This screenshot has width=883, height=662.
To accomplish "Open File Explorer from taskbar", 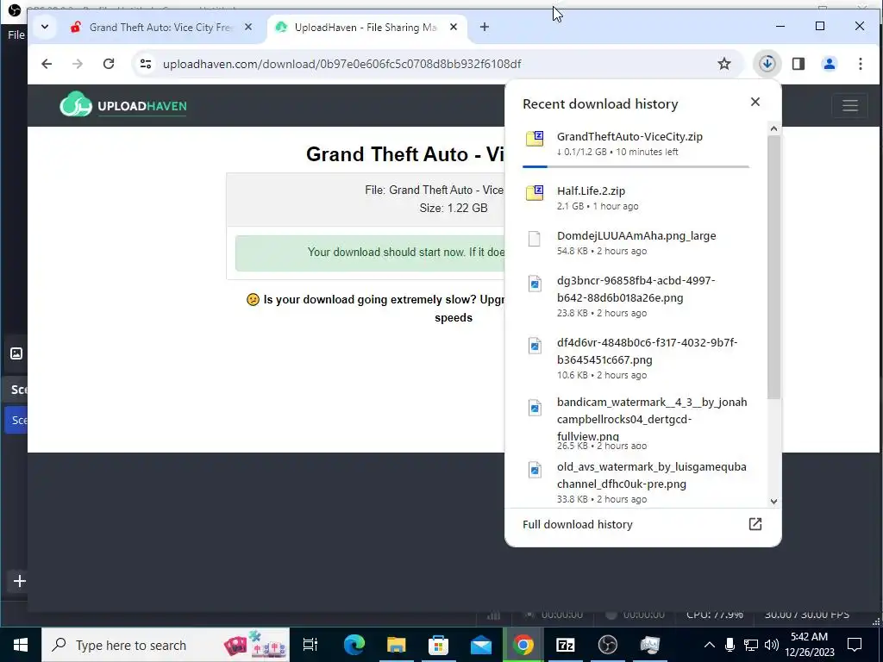I will click(x=396, y=645).
